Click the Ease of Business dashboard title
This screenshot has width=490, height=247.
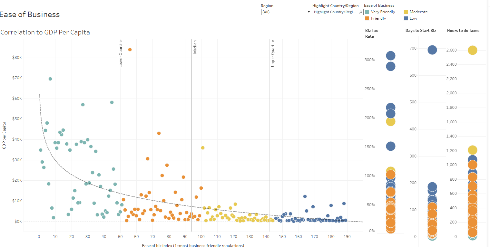pyautogui.click(x=30, y=14)
